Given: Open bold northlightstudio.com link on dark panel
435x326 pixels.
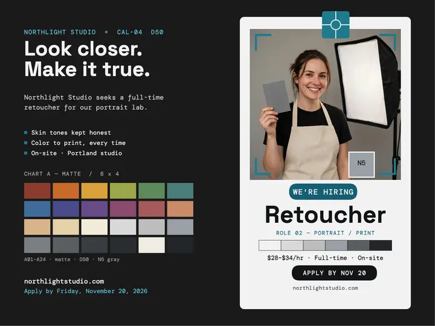Looking at the screenshot, I should (x=64, y=281).
